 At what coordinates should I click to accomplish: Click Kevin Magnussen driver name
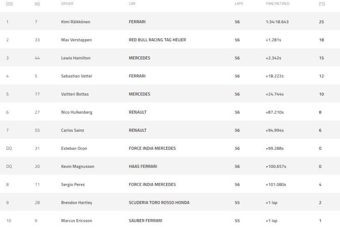[x=78, y=166]
